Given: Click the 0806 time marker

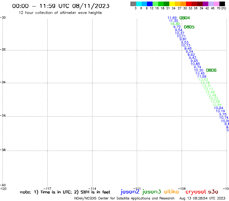Looking at the screenshot, I should coord(211,70).
